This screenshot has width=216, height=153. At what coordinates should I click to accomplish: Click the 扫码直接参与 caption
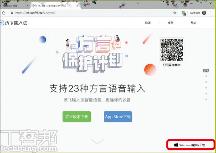[172, 65]
